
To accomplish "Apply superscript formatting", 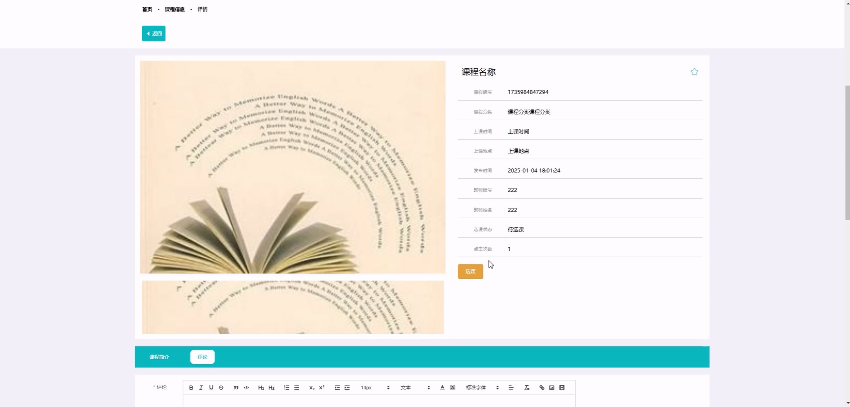I will (322, 387).
